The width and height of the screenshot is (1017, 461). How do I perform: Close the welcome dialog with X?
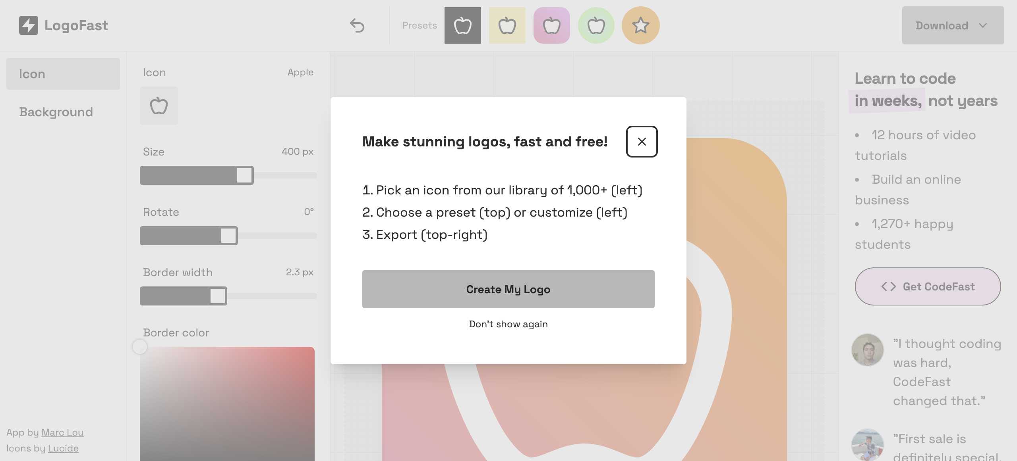[x=642, y=142]
